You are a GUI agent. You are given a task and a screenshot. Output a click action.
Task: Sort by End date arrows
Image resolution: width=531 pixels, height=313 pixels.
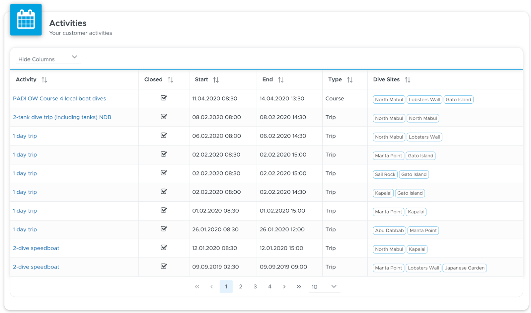pyautogui.click(x=281, y=80)
